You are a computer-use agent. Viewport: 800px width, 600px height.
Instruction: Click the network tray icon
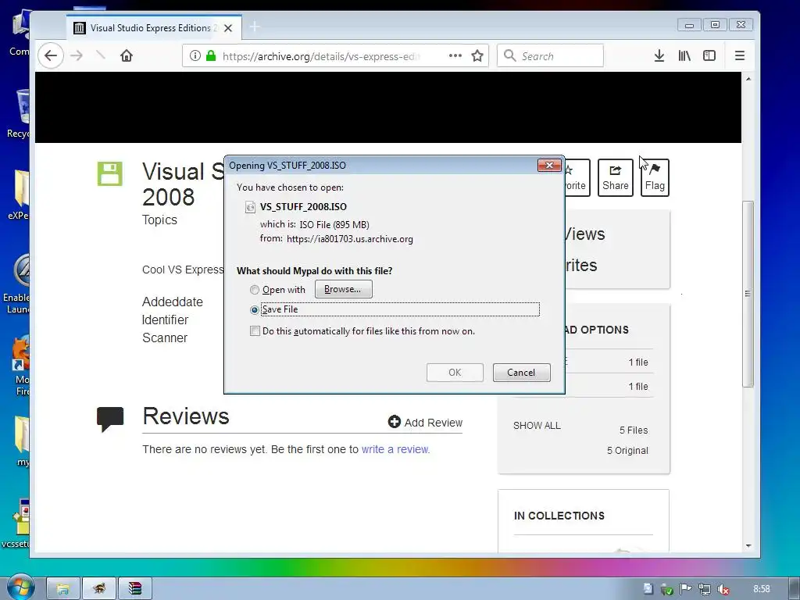(x=704, y=589)
